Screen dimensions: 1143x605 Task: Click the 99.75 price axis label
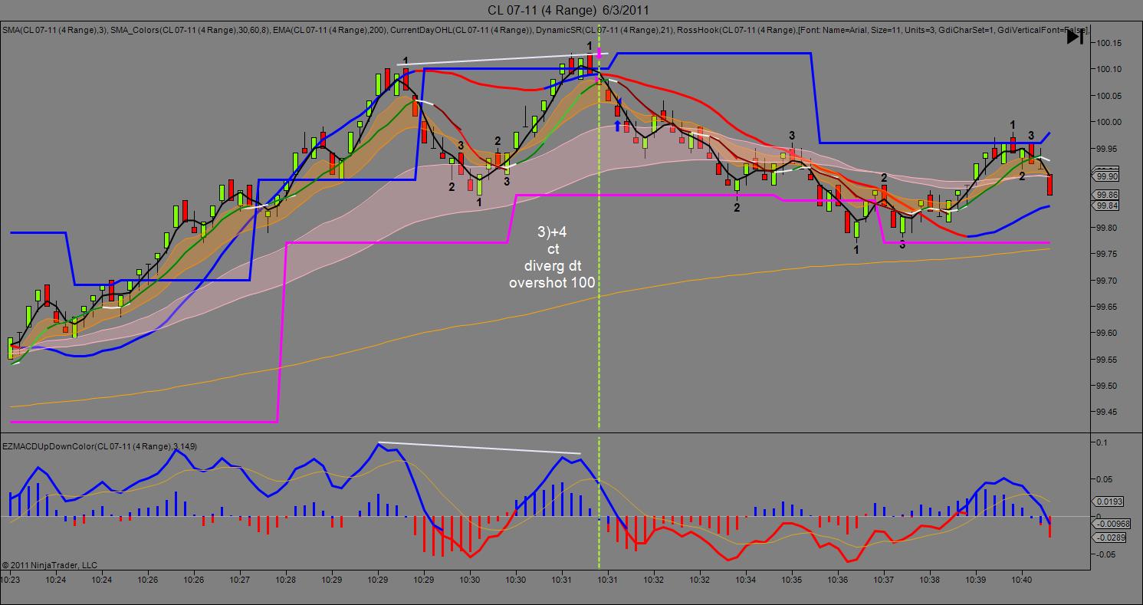[1106, 255]
